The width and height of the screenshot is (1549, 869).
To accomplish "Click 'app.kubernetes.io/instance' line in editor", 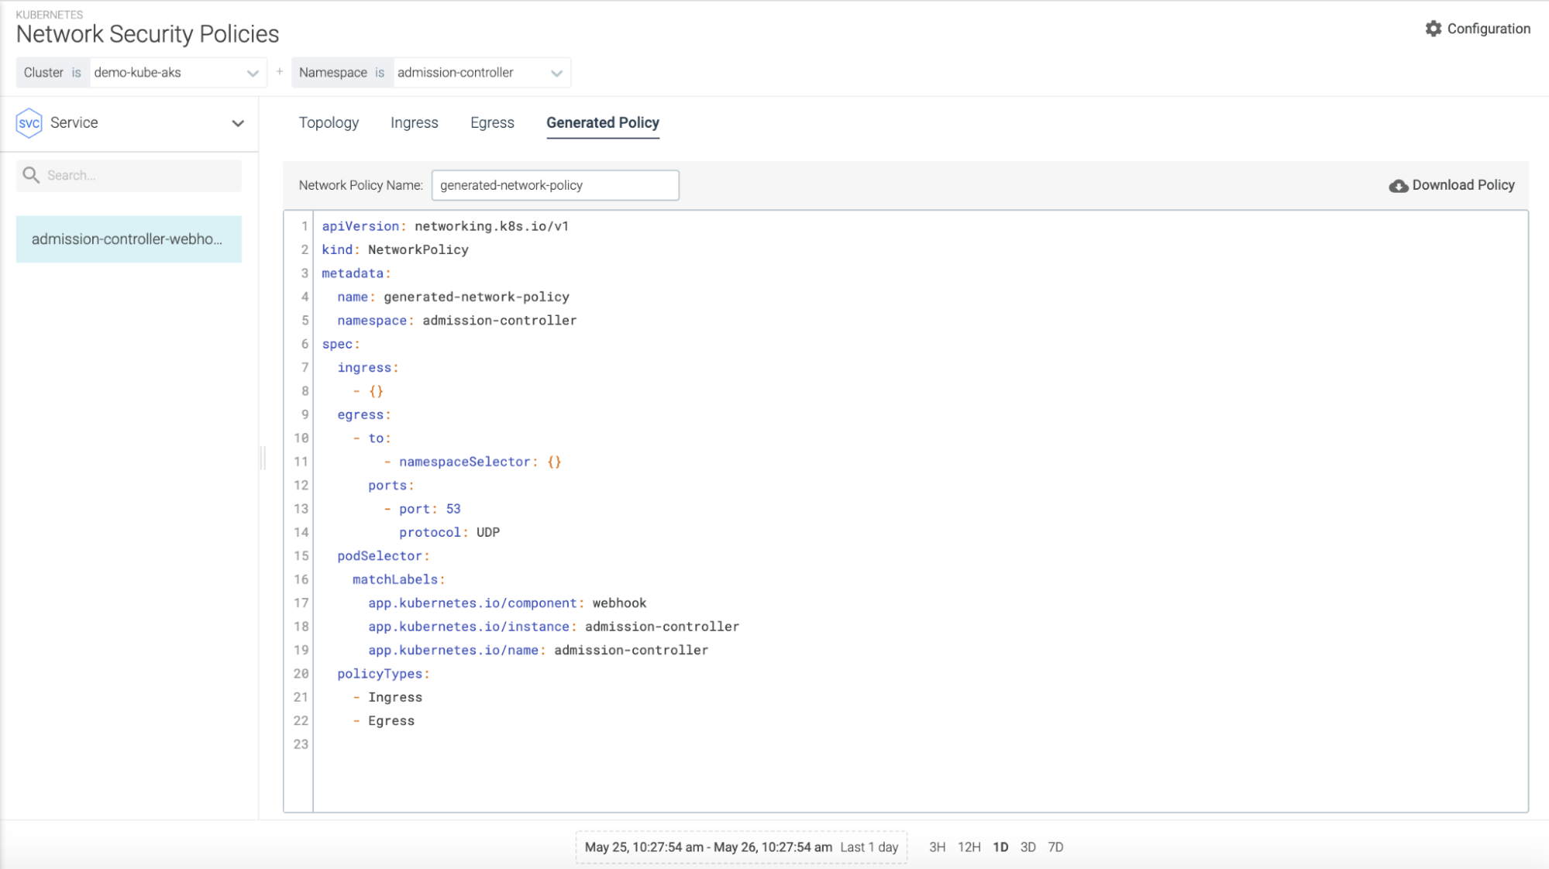I will tap(554, 626).
